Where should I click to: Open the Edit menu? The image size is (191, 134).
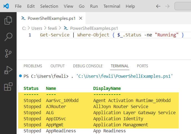tap(31, 6)
